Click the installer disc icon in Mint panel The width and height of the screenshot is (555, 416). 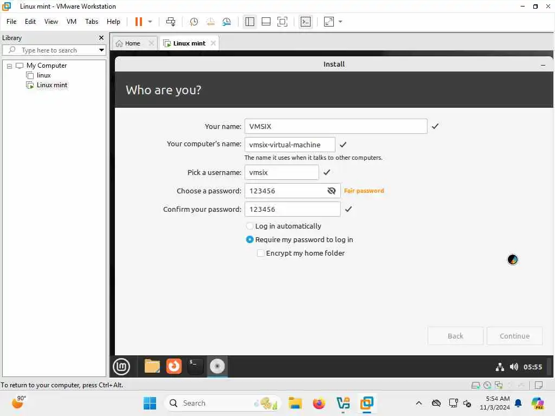click(217, 367)
